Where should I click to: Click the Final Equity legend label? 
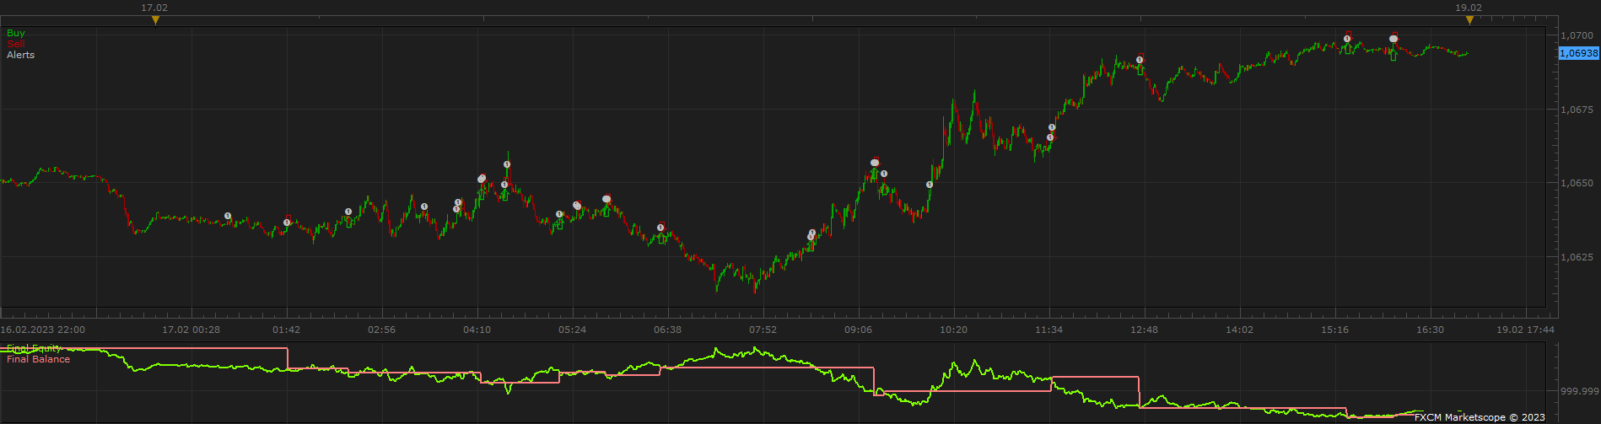[34, 348]
